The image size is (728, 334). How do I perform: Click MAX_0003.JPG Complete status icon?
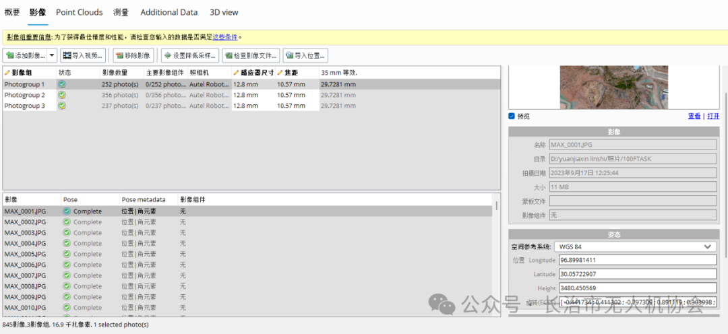67,233
